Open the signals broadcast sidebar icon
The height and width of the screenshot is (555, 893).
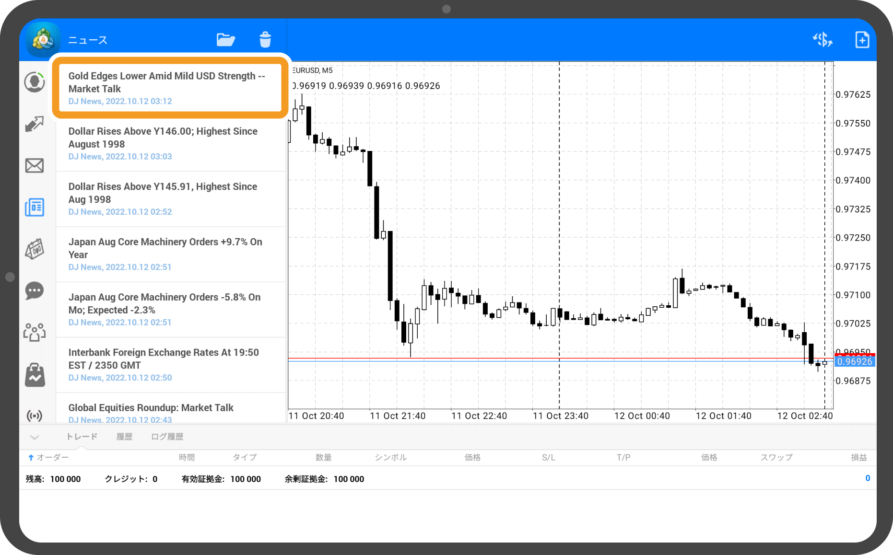coord(35,415)
